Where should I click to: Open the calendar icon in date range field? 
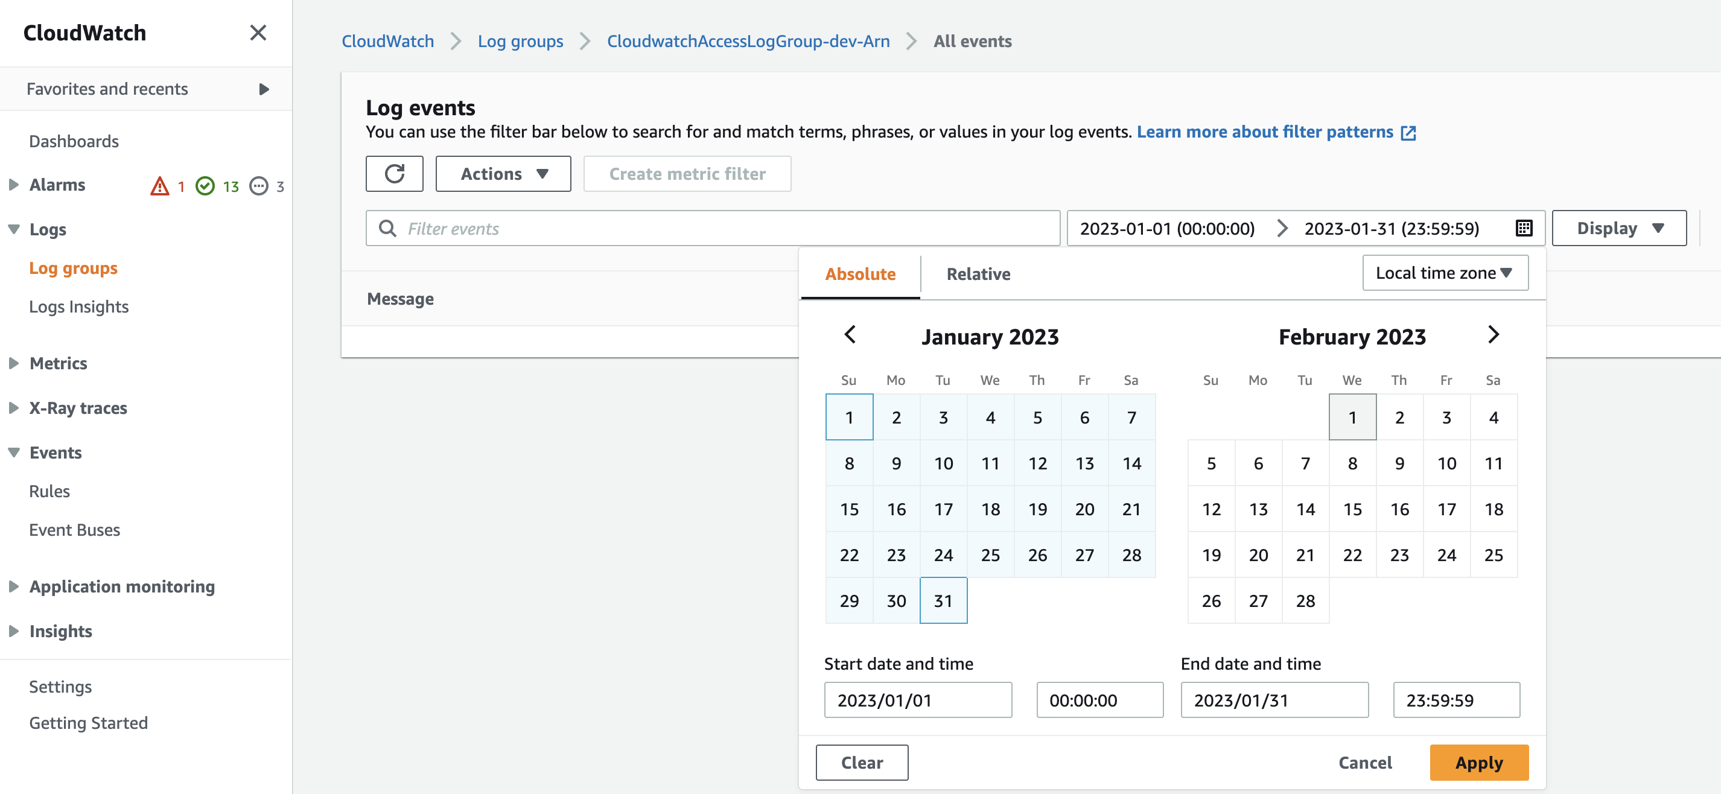point(1523,229)
